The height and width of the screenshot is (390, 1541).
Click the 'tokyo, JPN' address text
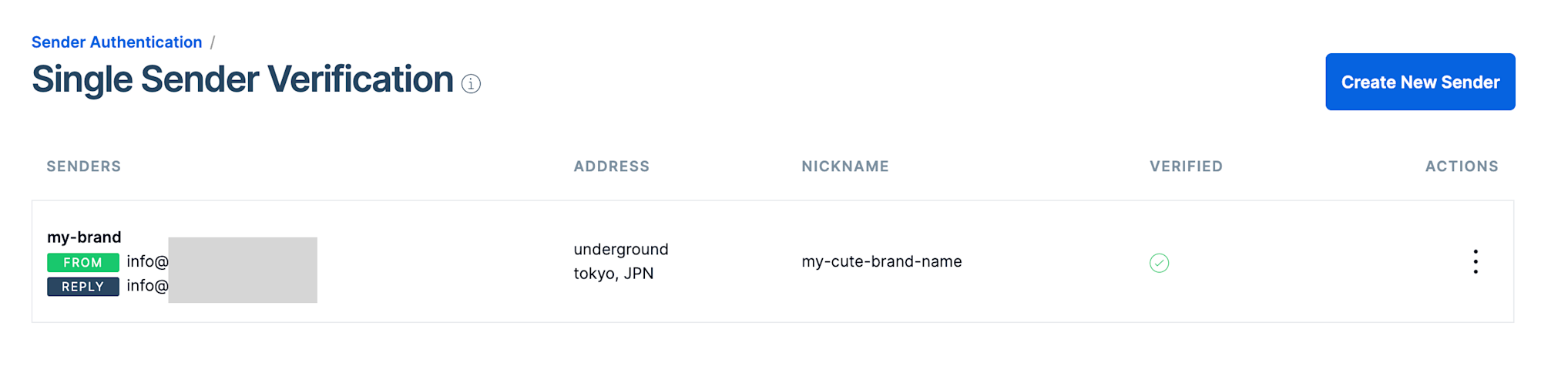(613, 274)
